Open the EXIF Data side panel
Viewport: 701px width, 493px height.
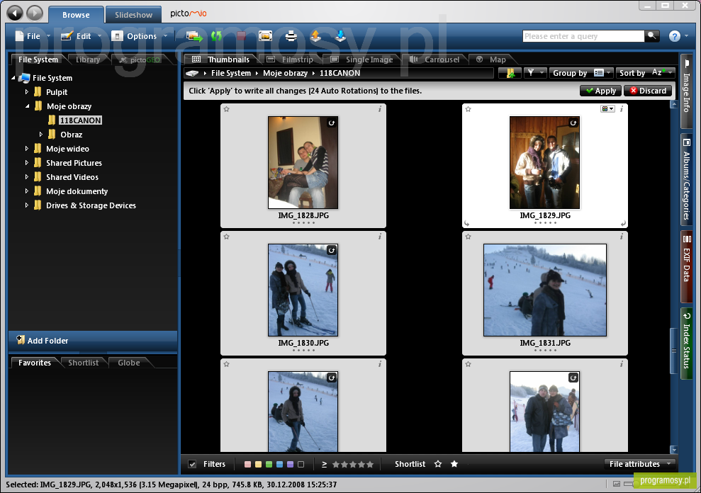tap(686, 266)
